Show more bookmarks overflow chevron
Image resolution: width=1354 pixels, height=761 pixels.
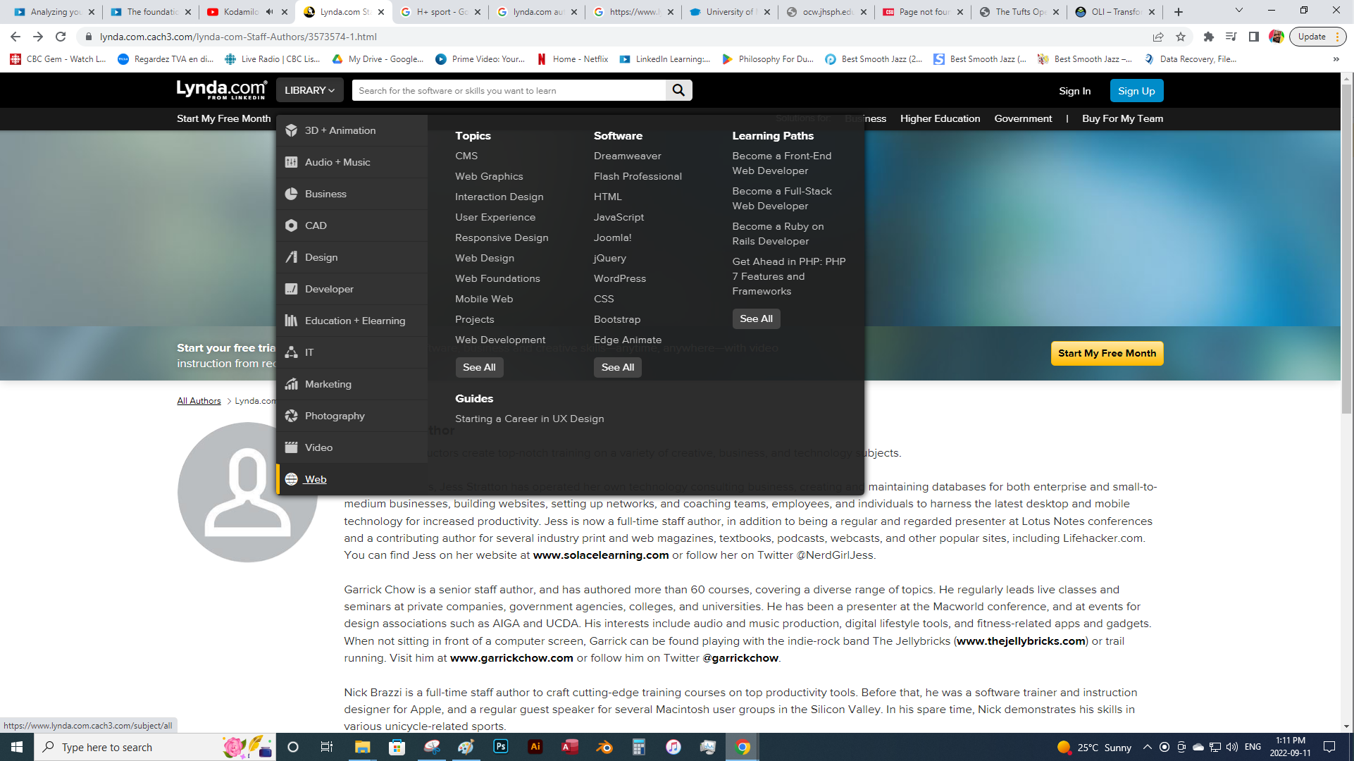(x=1336, y=59)
